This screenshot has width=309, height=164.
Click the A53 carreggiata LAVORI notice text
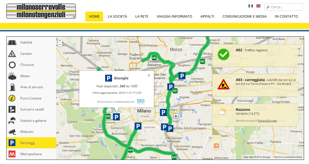[x=266, y=82]
